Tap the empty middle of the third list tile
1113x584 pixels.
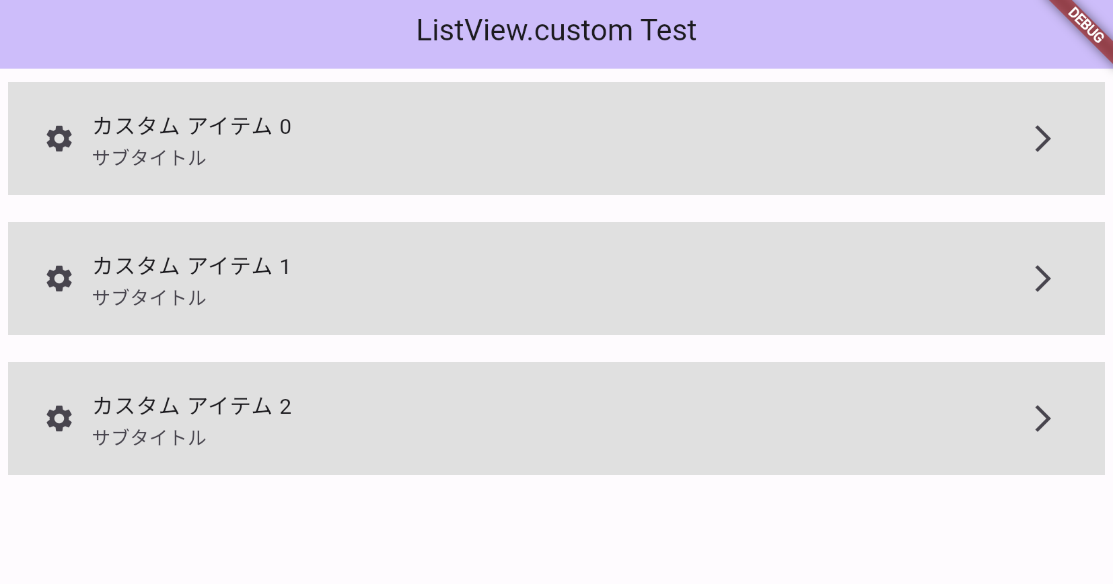(606, 418)
